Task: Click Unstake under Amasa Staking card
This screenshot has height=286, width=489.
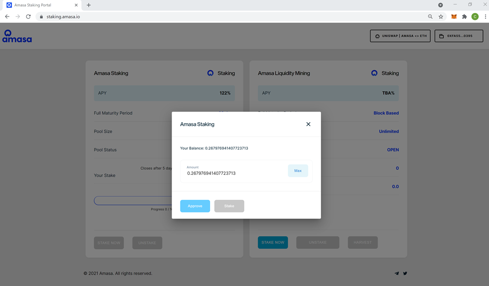Action: coord(147,243)
